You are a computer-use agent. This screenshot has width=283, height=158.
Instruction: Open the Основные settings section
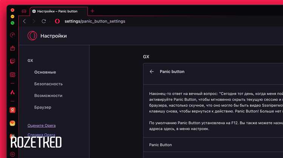45,72
